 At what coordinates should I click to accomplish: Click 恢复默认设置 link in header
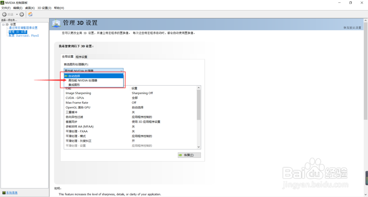[352, 28]
